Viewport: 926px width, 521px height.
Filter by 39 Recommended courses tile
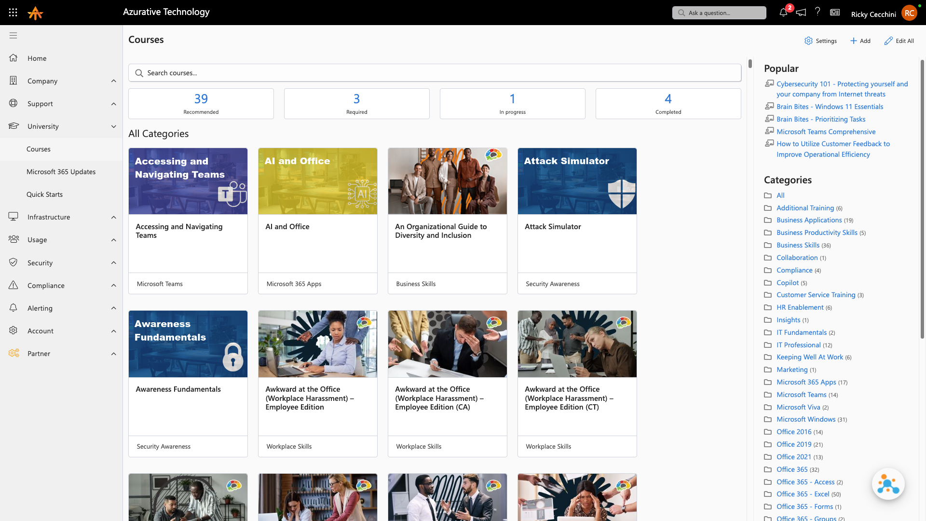tap(201, 104)
